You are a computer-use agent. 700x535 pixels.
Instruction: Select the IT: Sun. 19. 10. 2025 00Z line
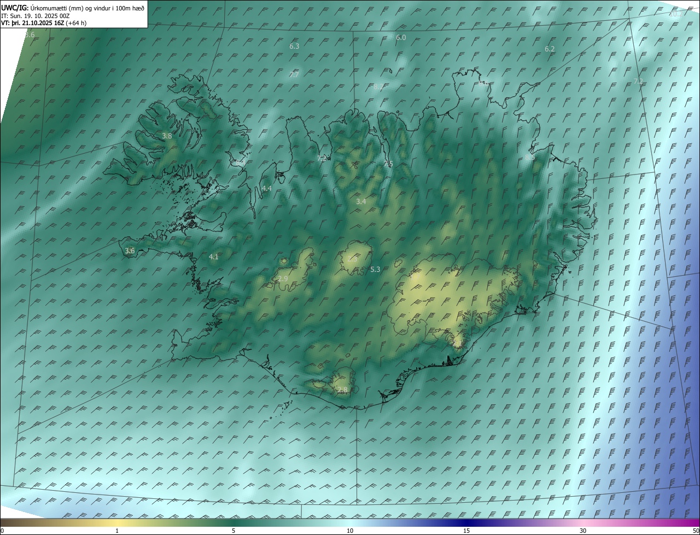[x=36, y=16]
